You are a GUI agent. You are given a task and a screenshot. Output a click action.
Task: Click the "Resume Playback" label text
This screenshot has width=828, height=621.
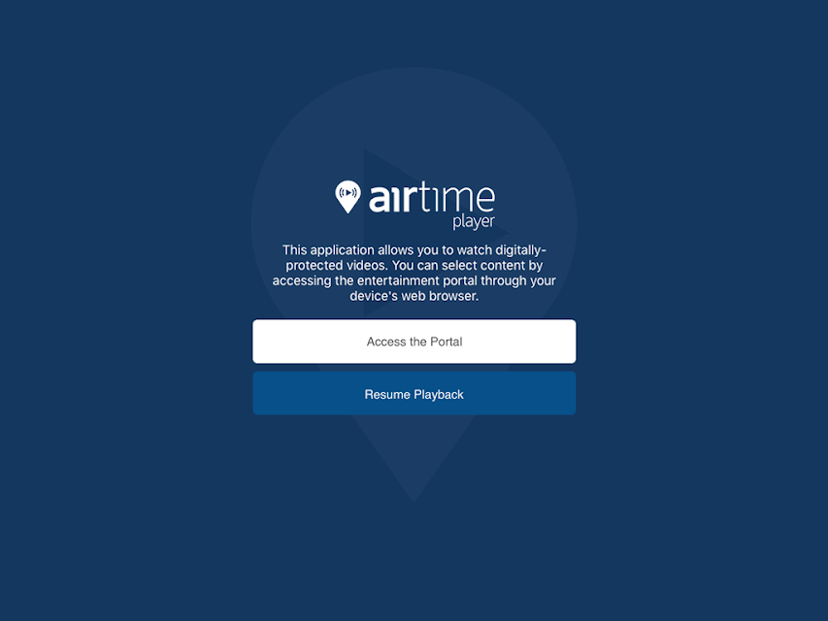point(414,395)
